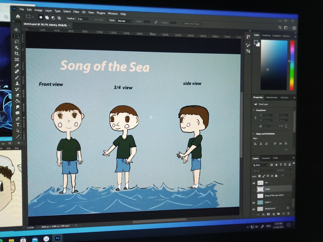Screen dimensions: 323x242
Task: Show the sketcj layer
Action: click(x=254, y=190)
